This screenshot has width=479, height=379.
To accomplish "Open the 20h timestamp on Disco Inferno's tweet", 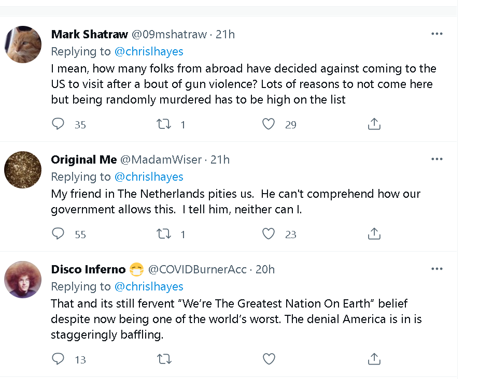I will tap(265, 269).
